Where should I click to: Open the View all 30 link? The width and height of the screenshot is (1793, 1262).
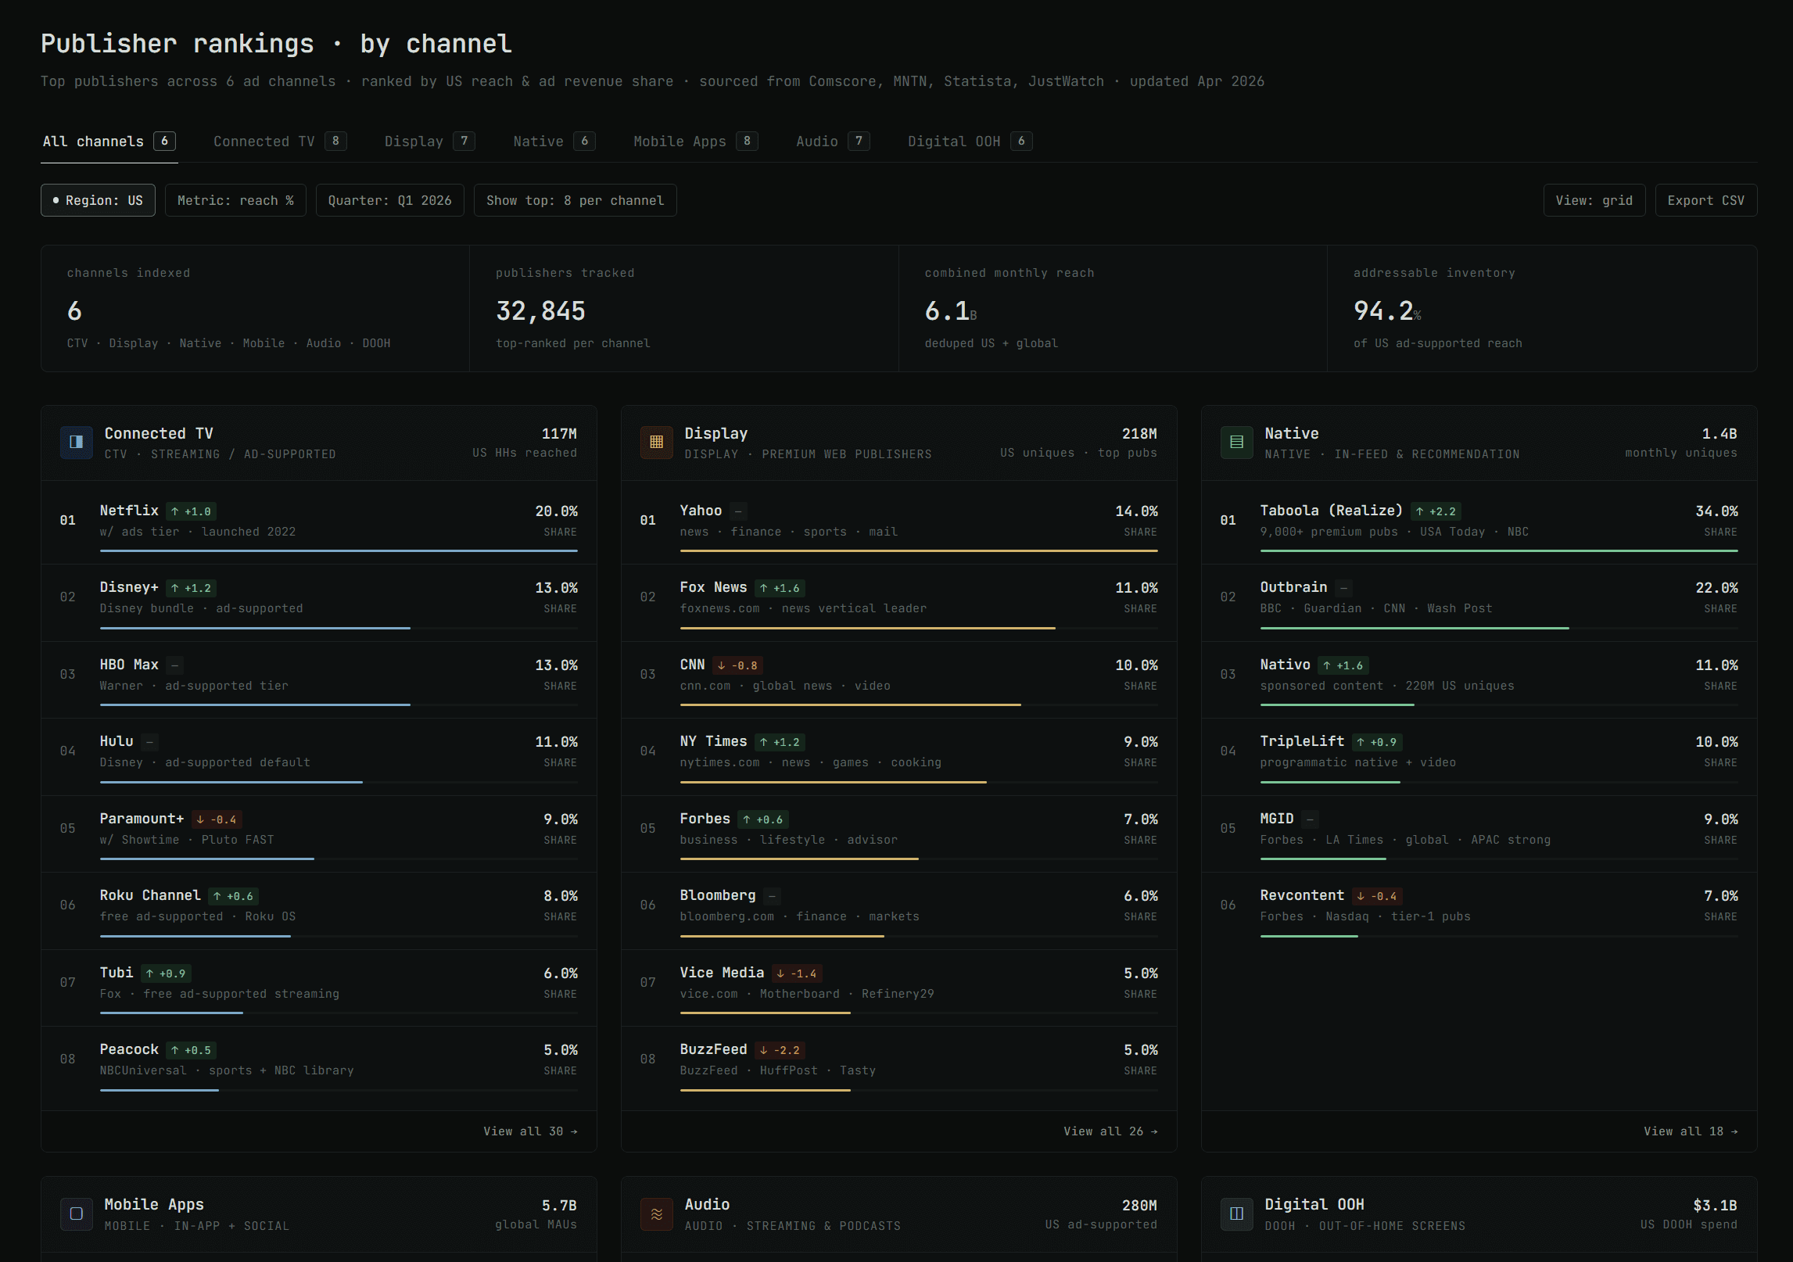(530, 1131)
